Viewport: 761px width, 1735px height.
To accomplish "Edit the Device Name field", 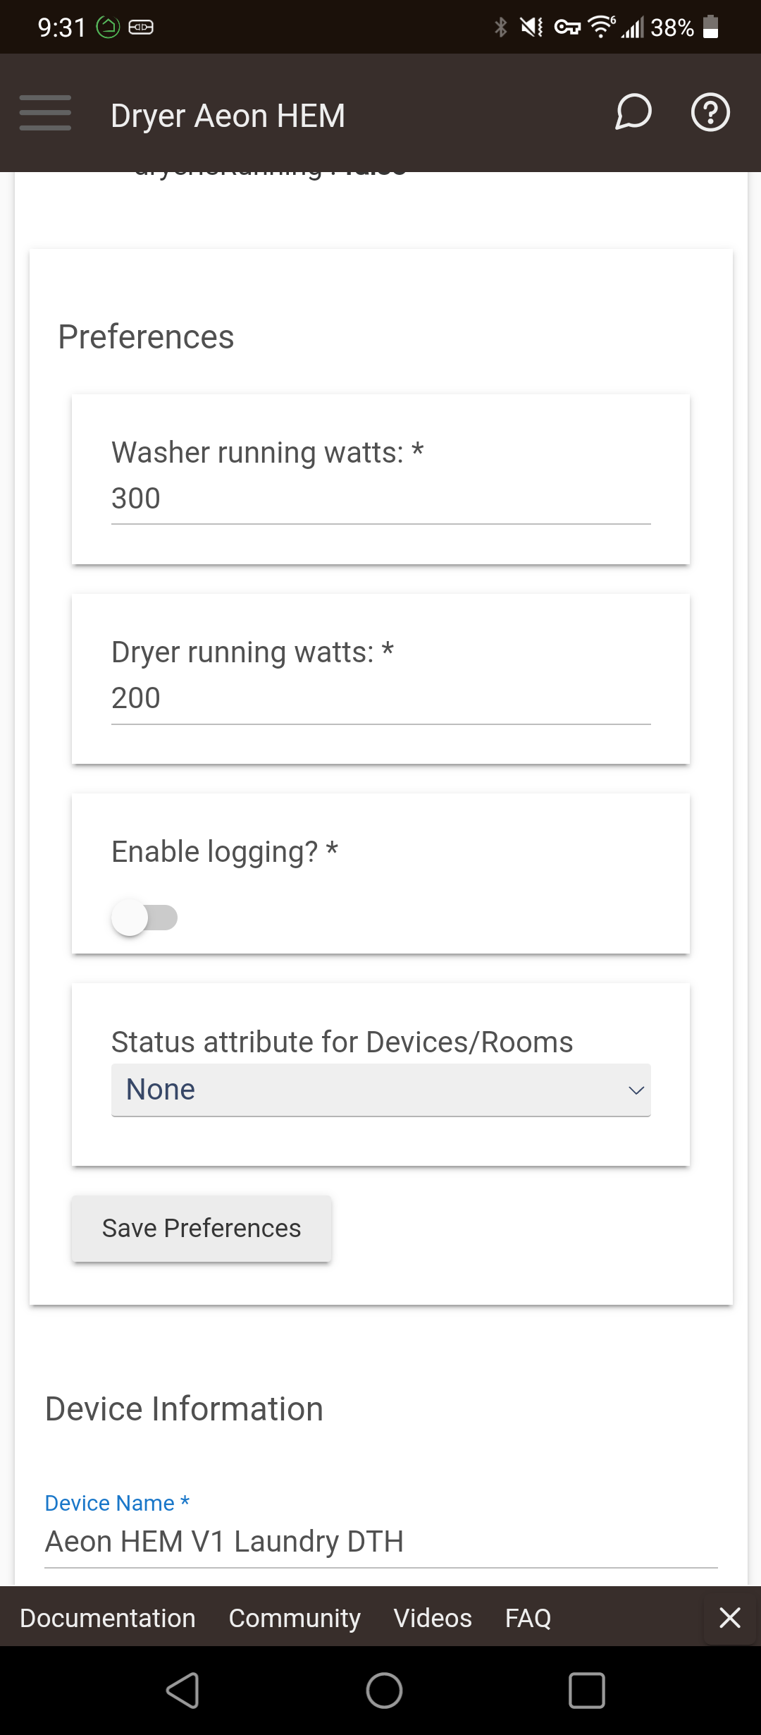I will [x=380, y=1542].
